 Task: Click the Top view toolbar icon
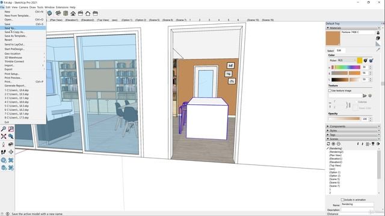point(66,13)
